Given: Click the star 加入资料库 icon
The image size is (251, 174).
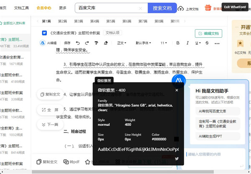Looking at the screenshot, I should (x=87, y=162).
